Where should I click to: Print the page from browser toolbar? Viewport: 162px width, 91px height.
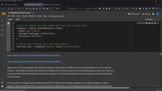coord(99,9)
